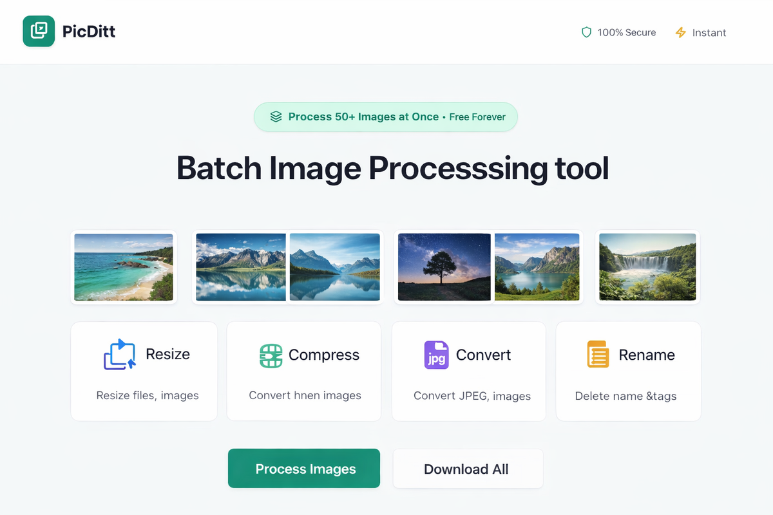Image resolution: width=773 pixels, height=515 pixels.
Task: Select the tropical beach thumbnail
Action: (x=124, y=267)
